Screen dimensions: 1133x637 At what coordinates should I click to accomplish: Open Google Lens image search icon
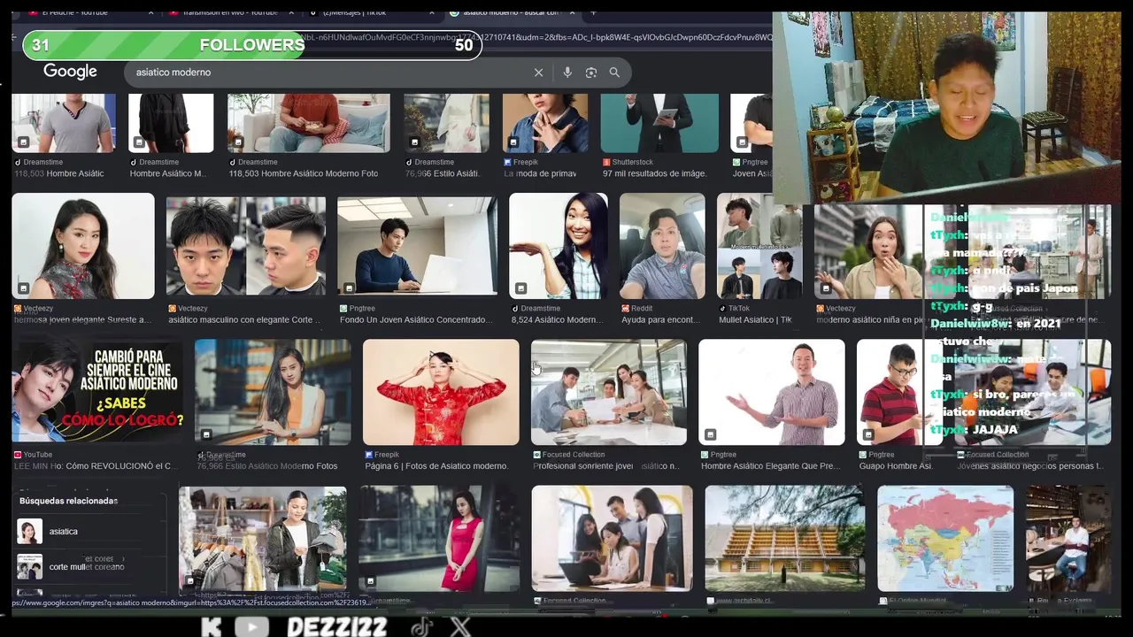[591, 73]
